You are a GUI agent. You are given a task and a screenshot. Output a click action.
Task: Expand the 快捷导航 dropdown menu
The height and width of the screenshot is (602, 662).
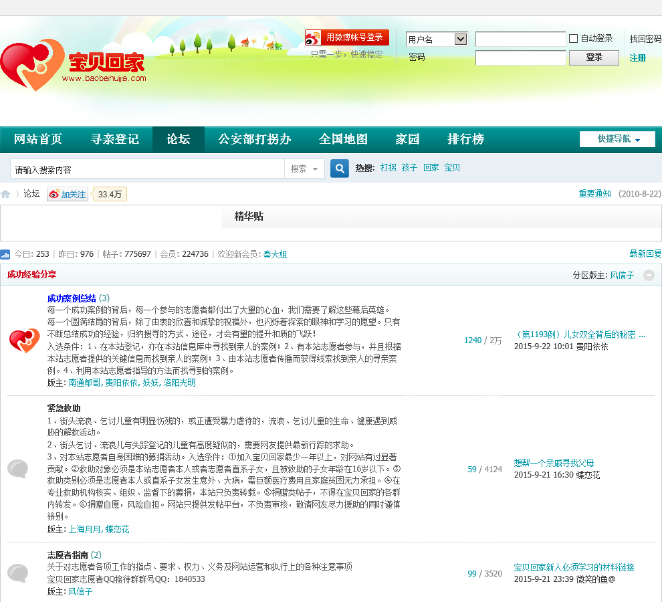coord(617,139)
